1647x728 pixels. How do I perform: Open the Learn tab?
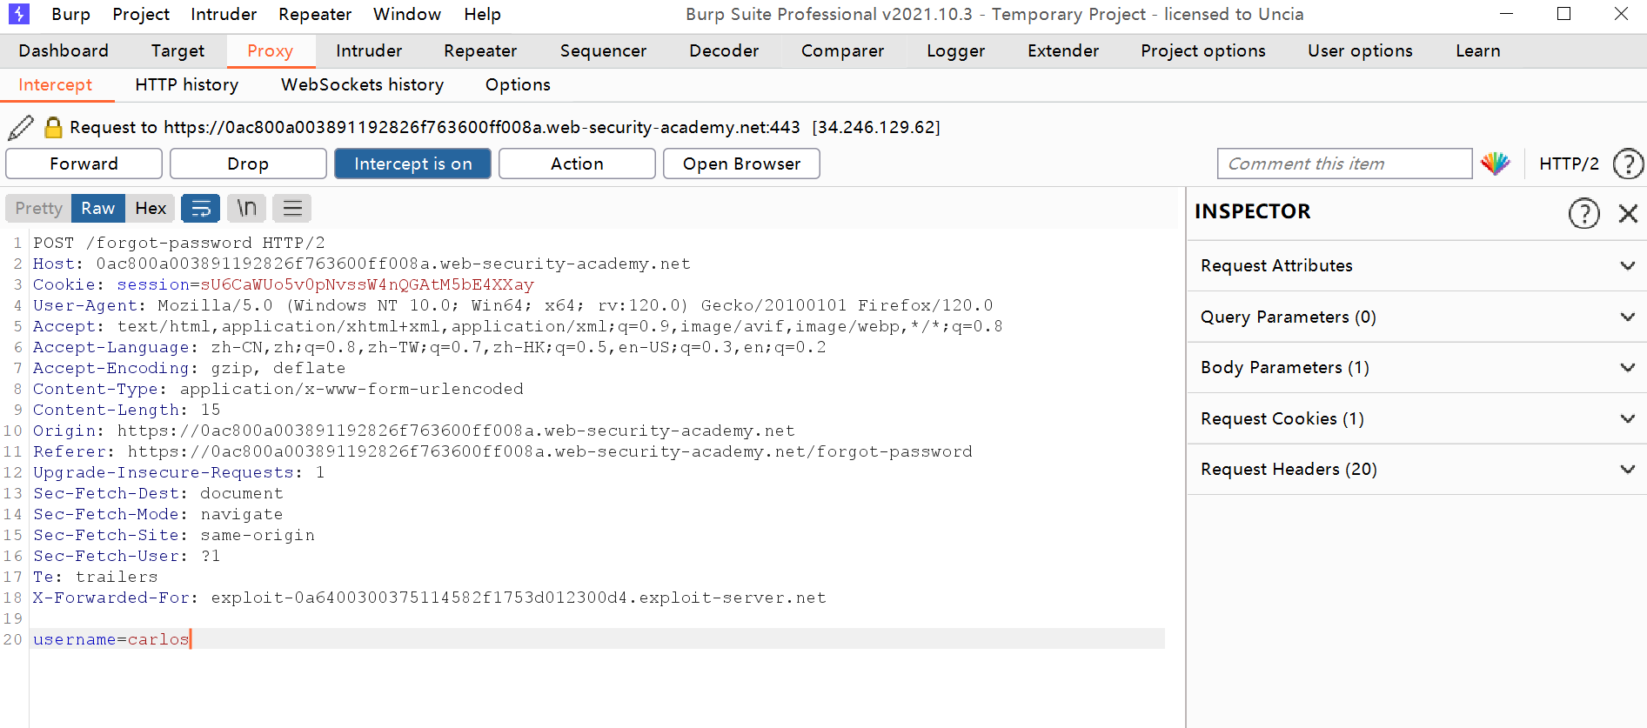tap(1477, 51)
